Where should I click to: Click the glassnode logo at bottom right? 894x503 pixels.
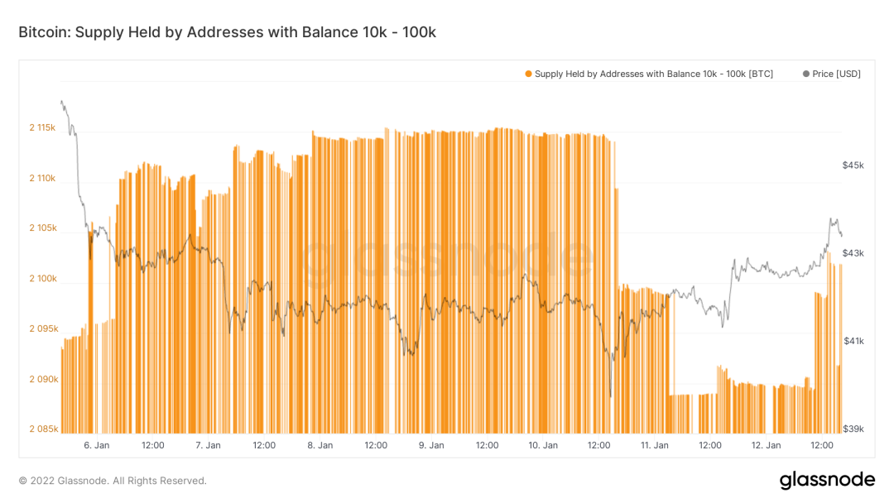click(x=827, y=480)
